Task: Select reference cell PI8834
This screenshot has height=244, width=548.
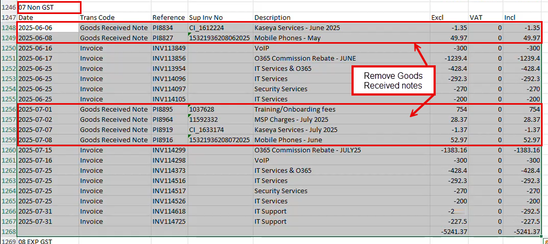Action: pyautogui.click(x=163, y=28)
